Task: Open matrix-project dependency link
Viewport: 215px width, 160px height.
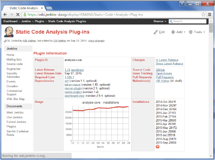Action: tap(73, 92)
